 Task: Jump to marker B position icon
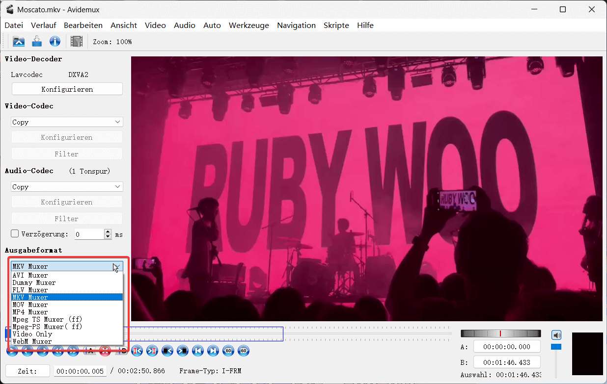pyautogui.click(x=152, y=351)
